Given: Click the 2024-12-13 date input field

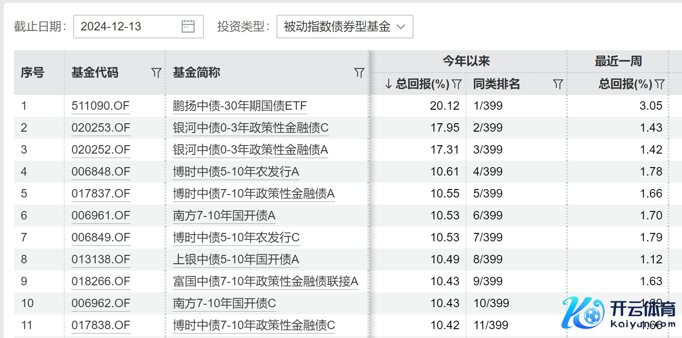Looking at the screenshot, I should [x=138, y=27].
